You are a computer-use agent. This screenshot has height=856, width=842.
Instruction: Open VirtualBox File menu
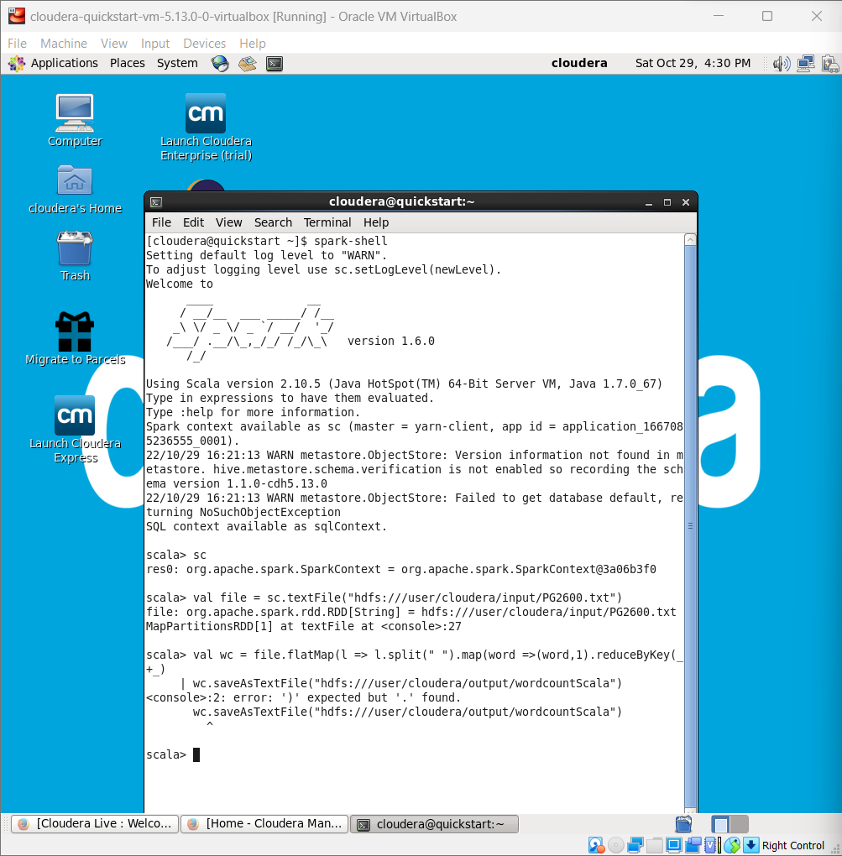pos(17,43)
